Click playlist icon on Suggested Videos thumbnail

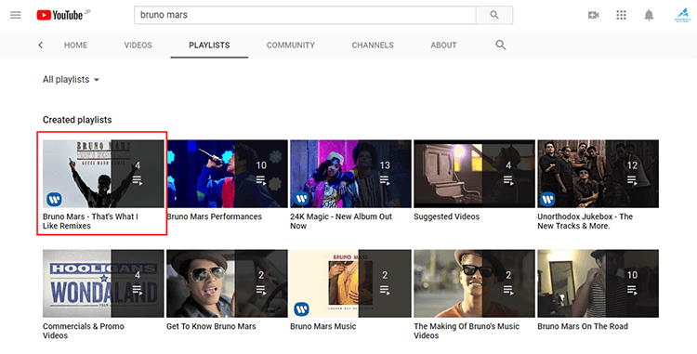pos(508,180)
